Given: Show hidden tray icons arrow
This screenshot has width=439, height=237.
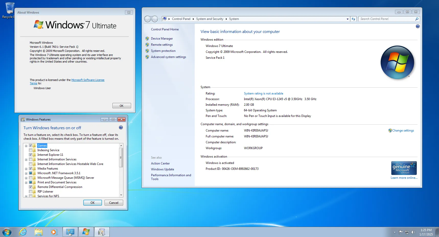Looking at the screenshot, I should [395, 232].
